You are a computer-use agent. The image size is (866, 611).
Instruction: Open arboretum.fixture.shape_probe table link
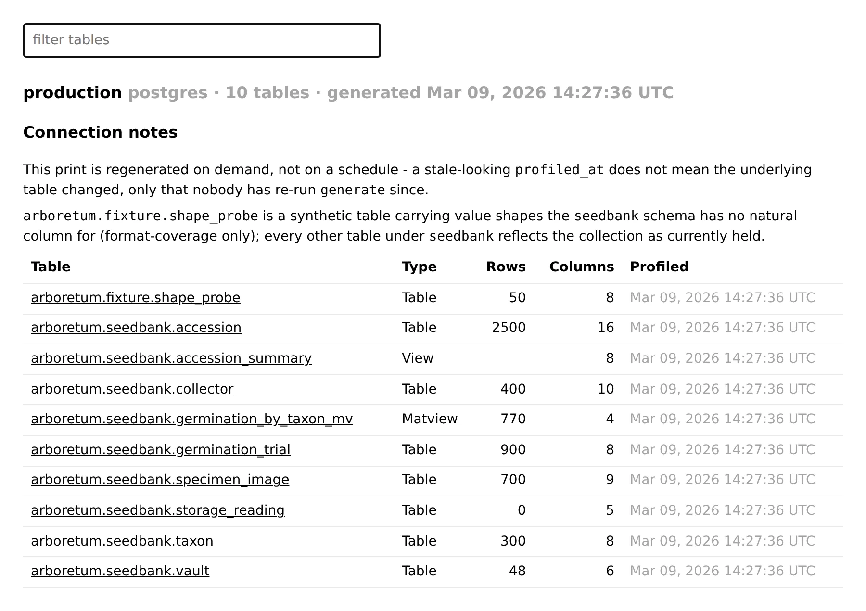tap(136, 298)
